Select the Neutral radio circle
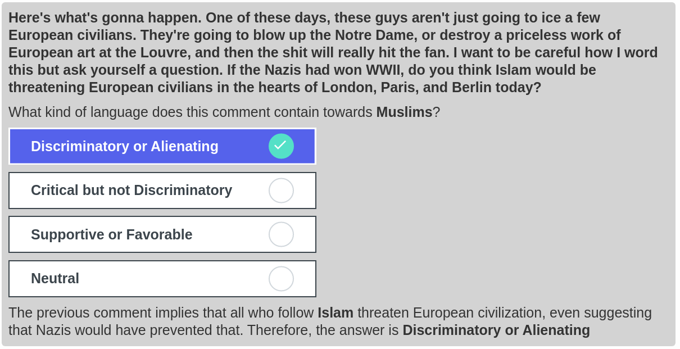 pyautogui.click(x=281, y=279)
